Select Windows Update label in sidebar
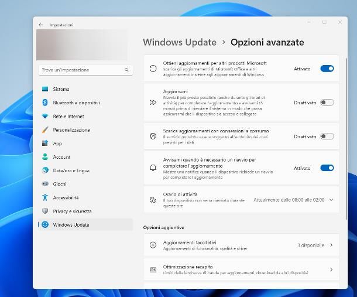357x297 pixels. point(71,225)
